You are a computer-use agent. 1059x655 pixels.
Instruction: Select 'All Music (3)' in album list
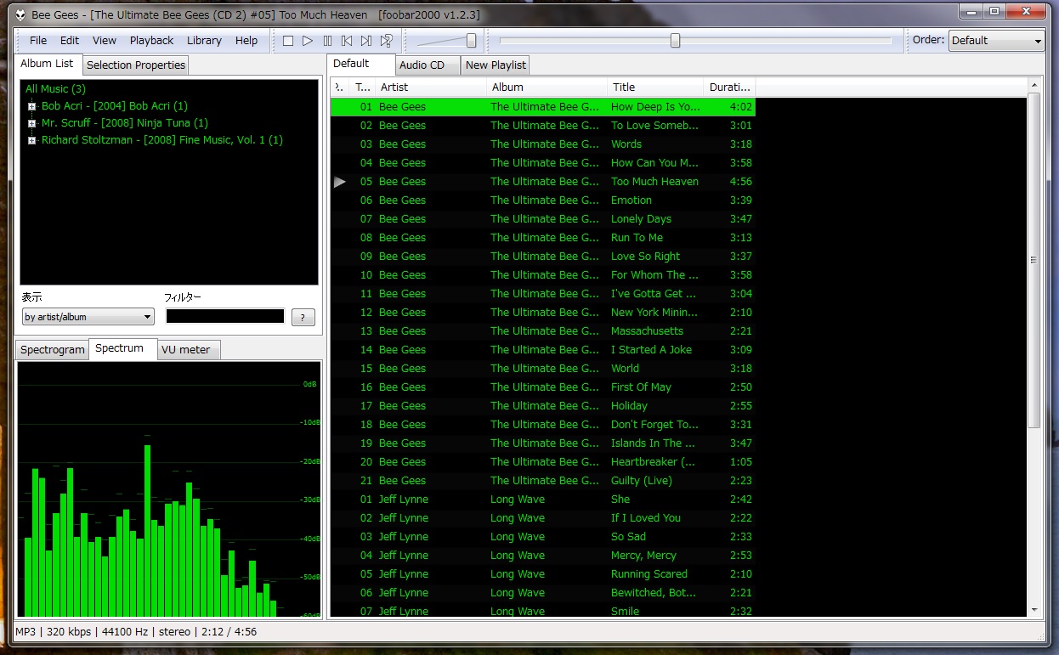55,89
